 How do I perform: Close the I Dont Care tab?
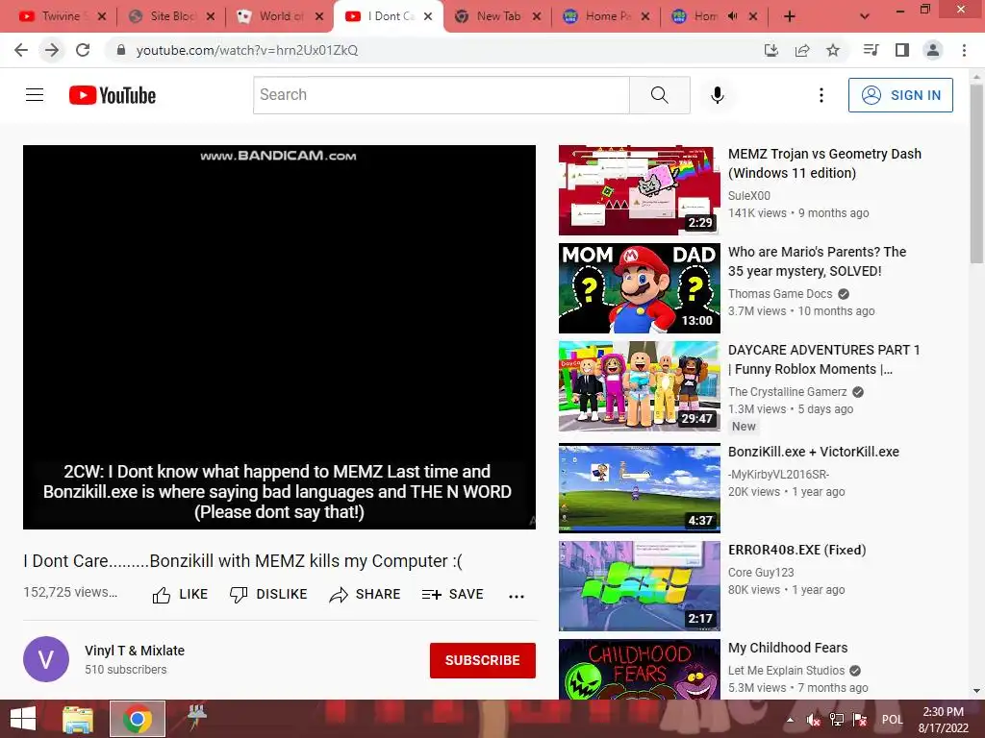(428, 16)
